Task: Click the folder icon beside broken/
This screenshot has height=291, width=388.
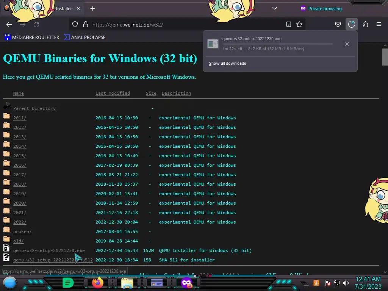Action: tap(7, 230)
